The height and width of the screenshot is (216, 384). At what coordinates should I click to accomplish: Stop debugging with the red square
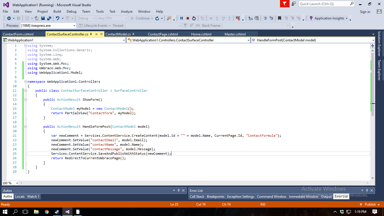pos(188,18)
